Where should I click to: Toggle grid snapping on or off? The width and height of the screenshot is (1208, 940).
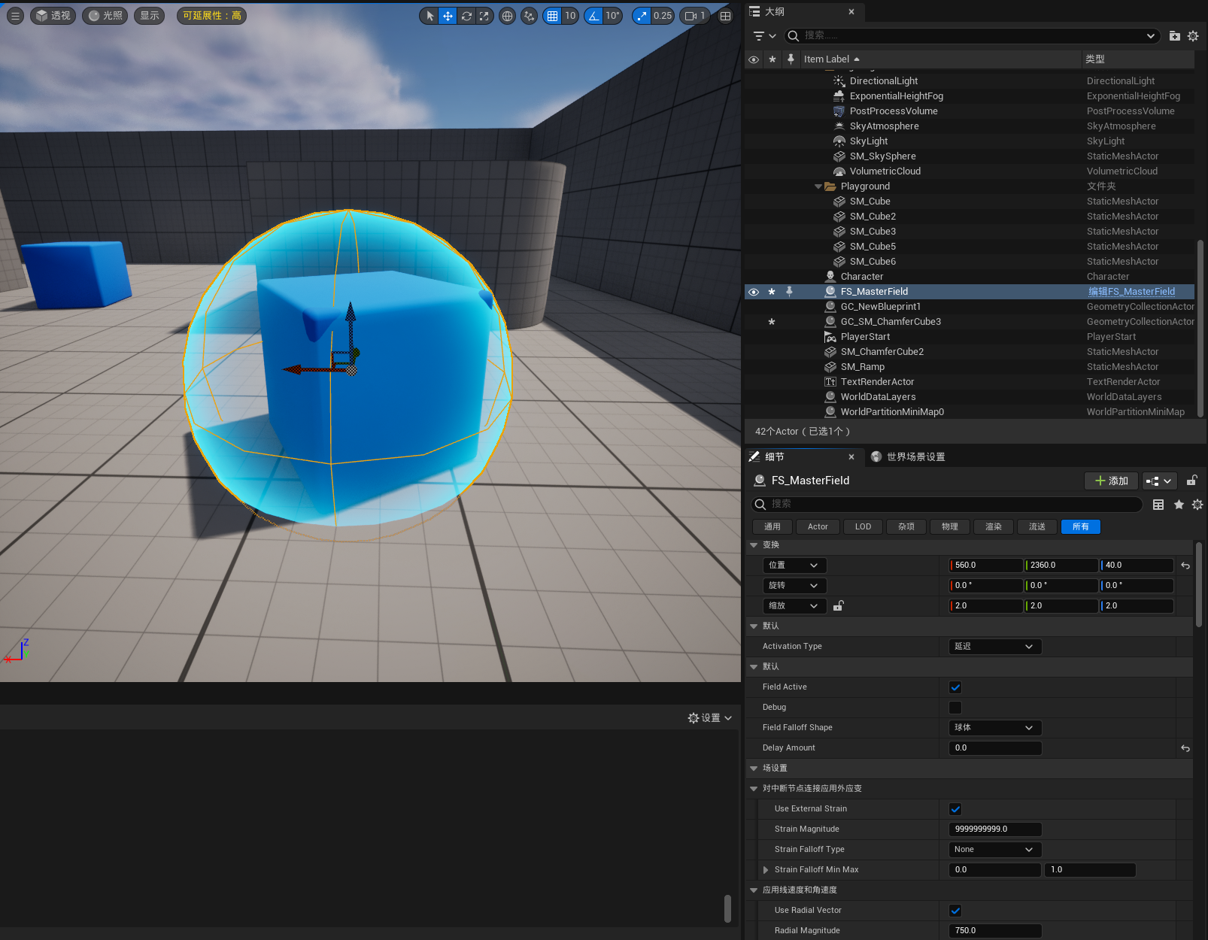pyautogui.click(x=553, y=16)
